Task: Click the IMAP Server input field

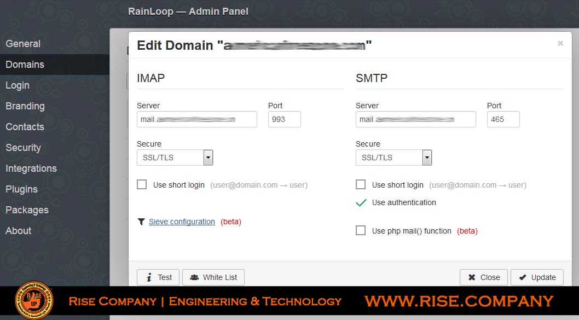Action: click(197, 119)
